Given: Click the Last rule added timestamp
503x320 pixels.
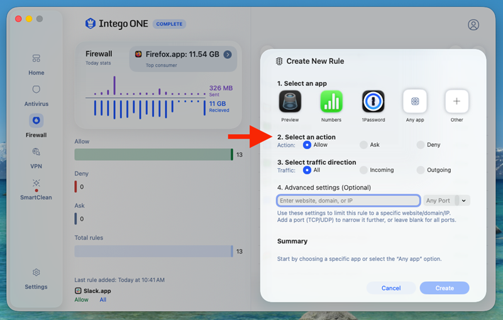Looking at the screenshot, I should coord(119,280).
